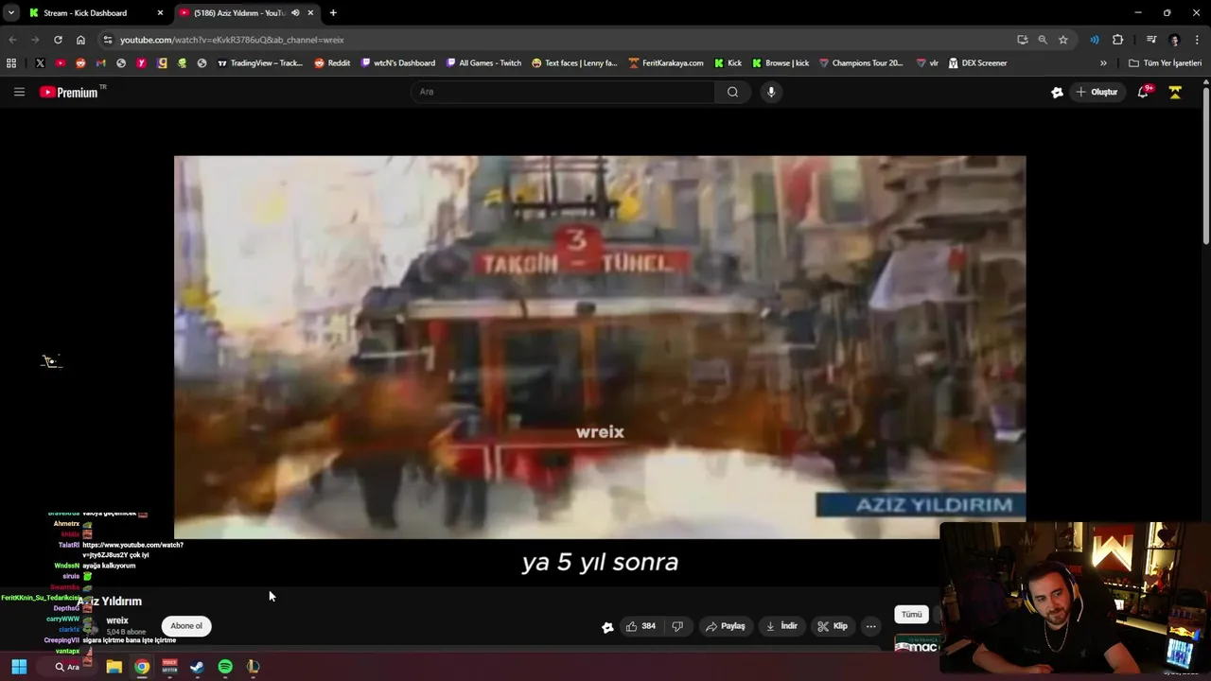Open wtcN's Dashboard bookmark
Screen dimensions: 1211x681
tap(398, 63)
